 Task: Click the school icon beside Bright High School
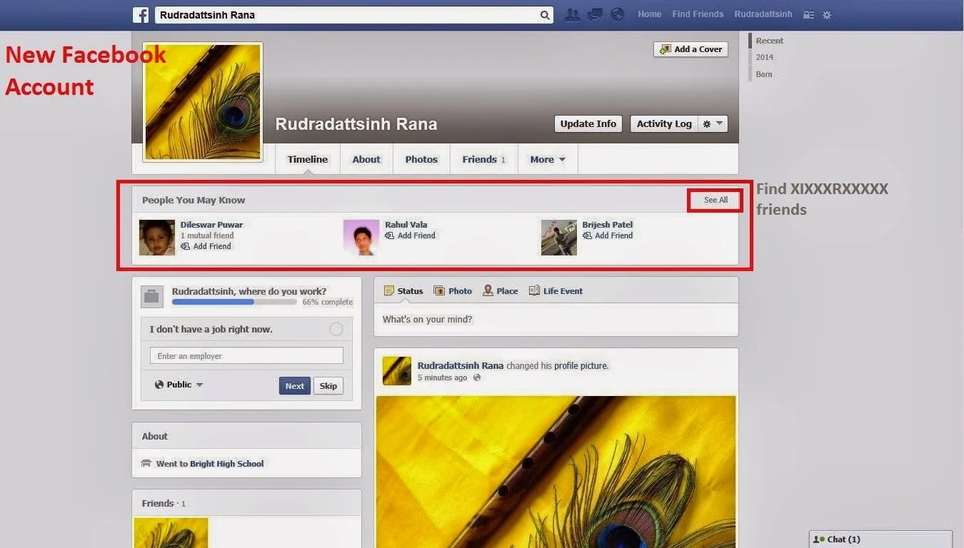146,464
